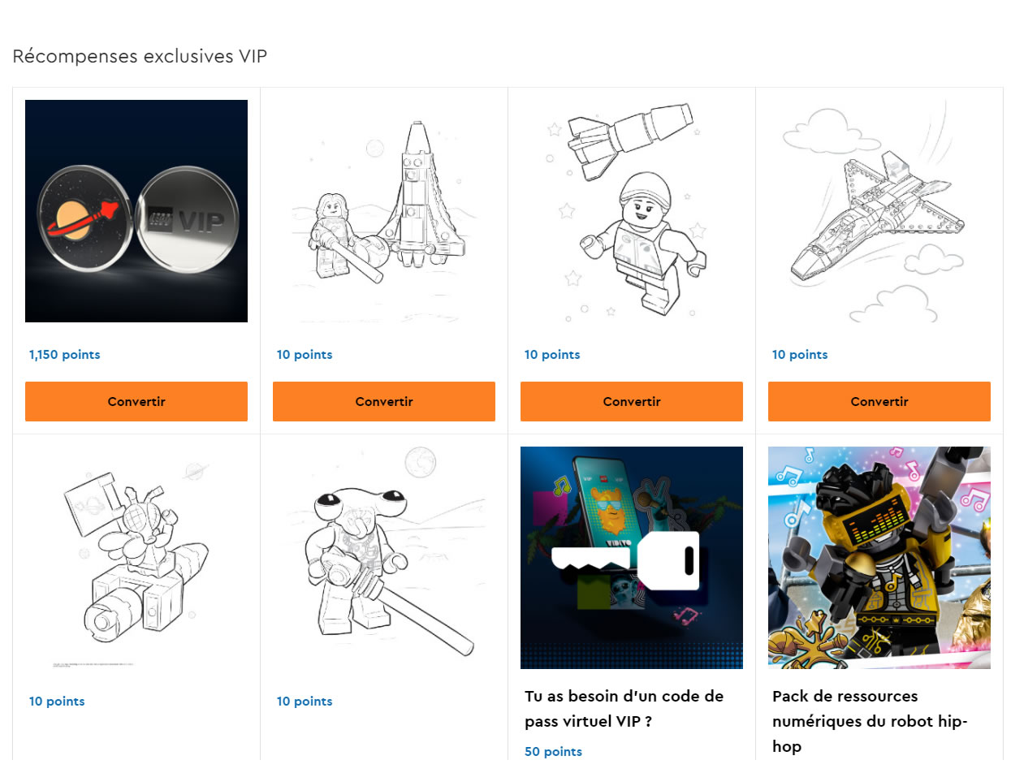Click 10 points under the shark minifigure drawing
The width and height of the screenshot is (1011, 773).
click(x=305, y=702)
